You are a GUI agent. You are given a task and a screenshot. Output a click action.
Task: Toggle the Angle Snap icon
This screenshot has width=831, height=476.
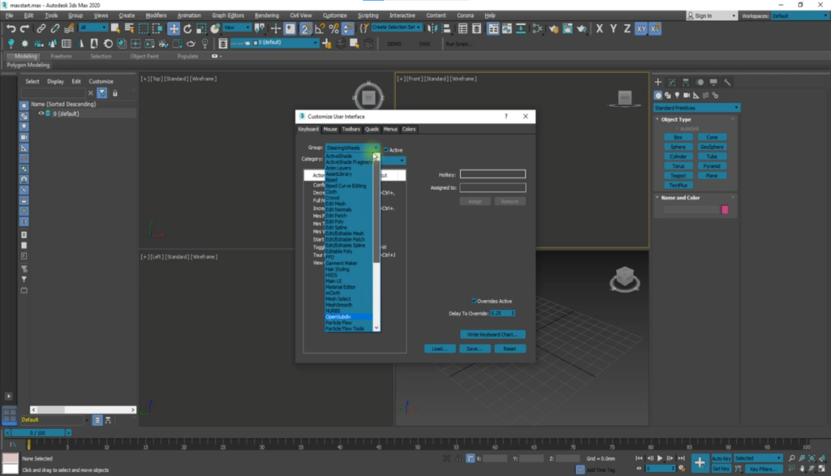[x=320, y=28]
